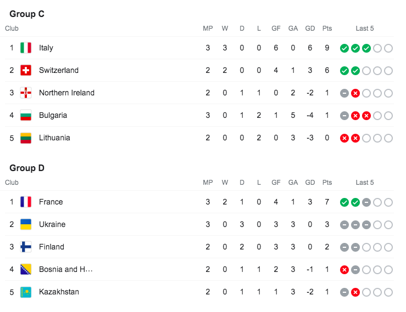Click Italy's first green win indicator

coord(344,48)
